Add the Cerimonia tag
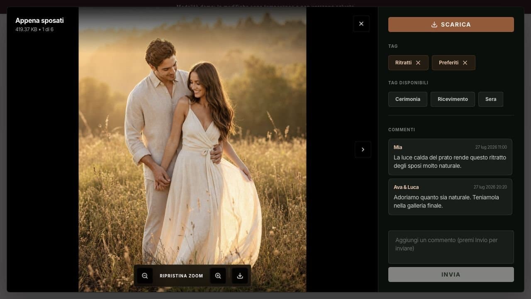 pos(408,99)
